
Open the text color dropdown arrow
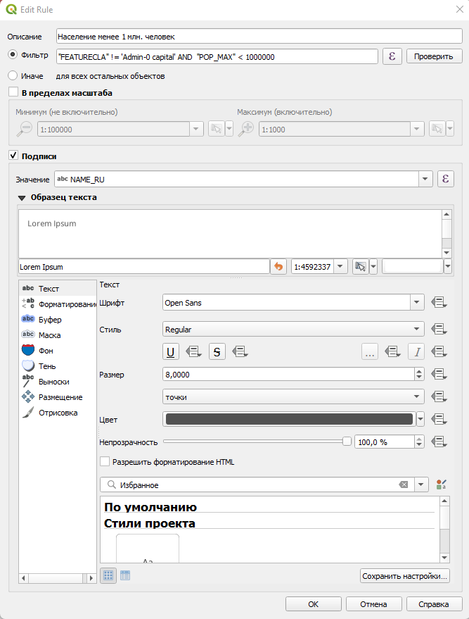point(420,419)
